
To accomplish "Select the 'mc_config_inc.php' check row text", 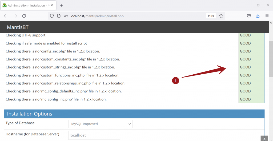I will point(56,99).
